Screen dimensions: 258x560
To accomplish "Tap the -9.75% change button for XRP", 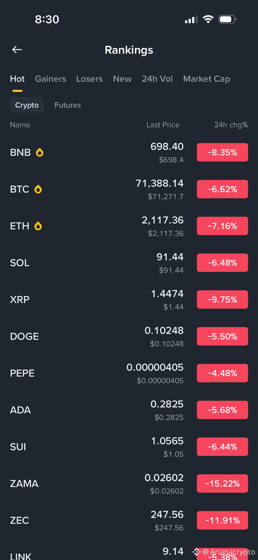I will (222, 300).
